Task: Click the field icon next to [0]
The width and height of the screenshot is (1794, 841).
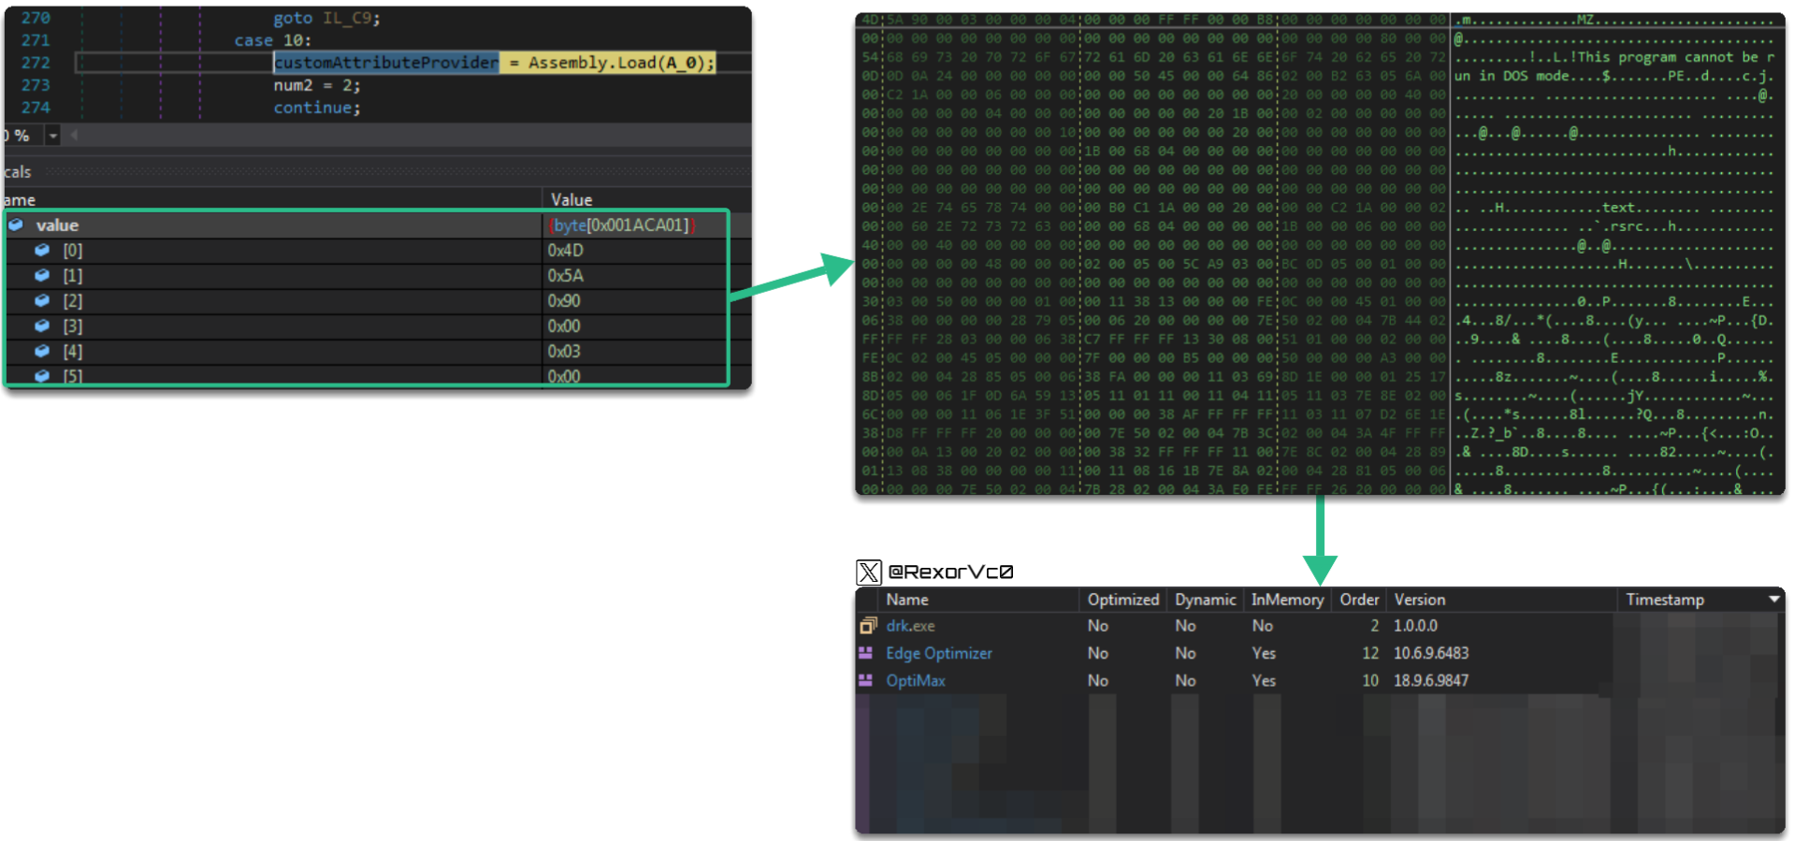Action: 42,250
